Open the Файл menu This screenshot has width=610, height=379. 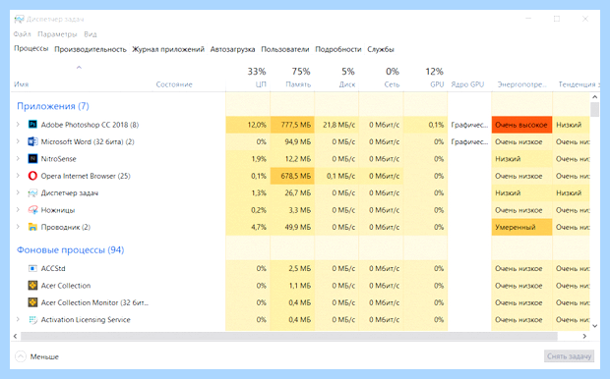23,34
